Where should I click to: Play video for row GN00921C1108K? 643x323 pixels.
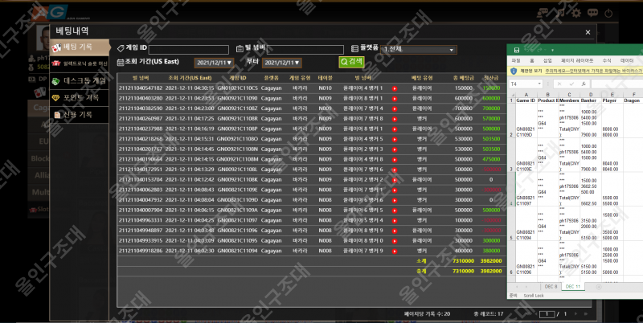click(395, 180)
